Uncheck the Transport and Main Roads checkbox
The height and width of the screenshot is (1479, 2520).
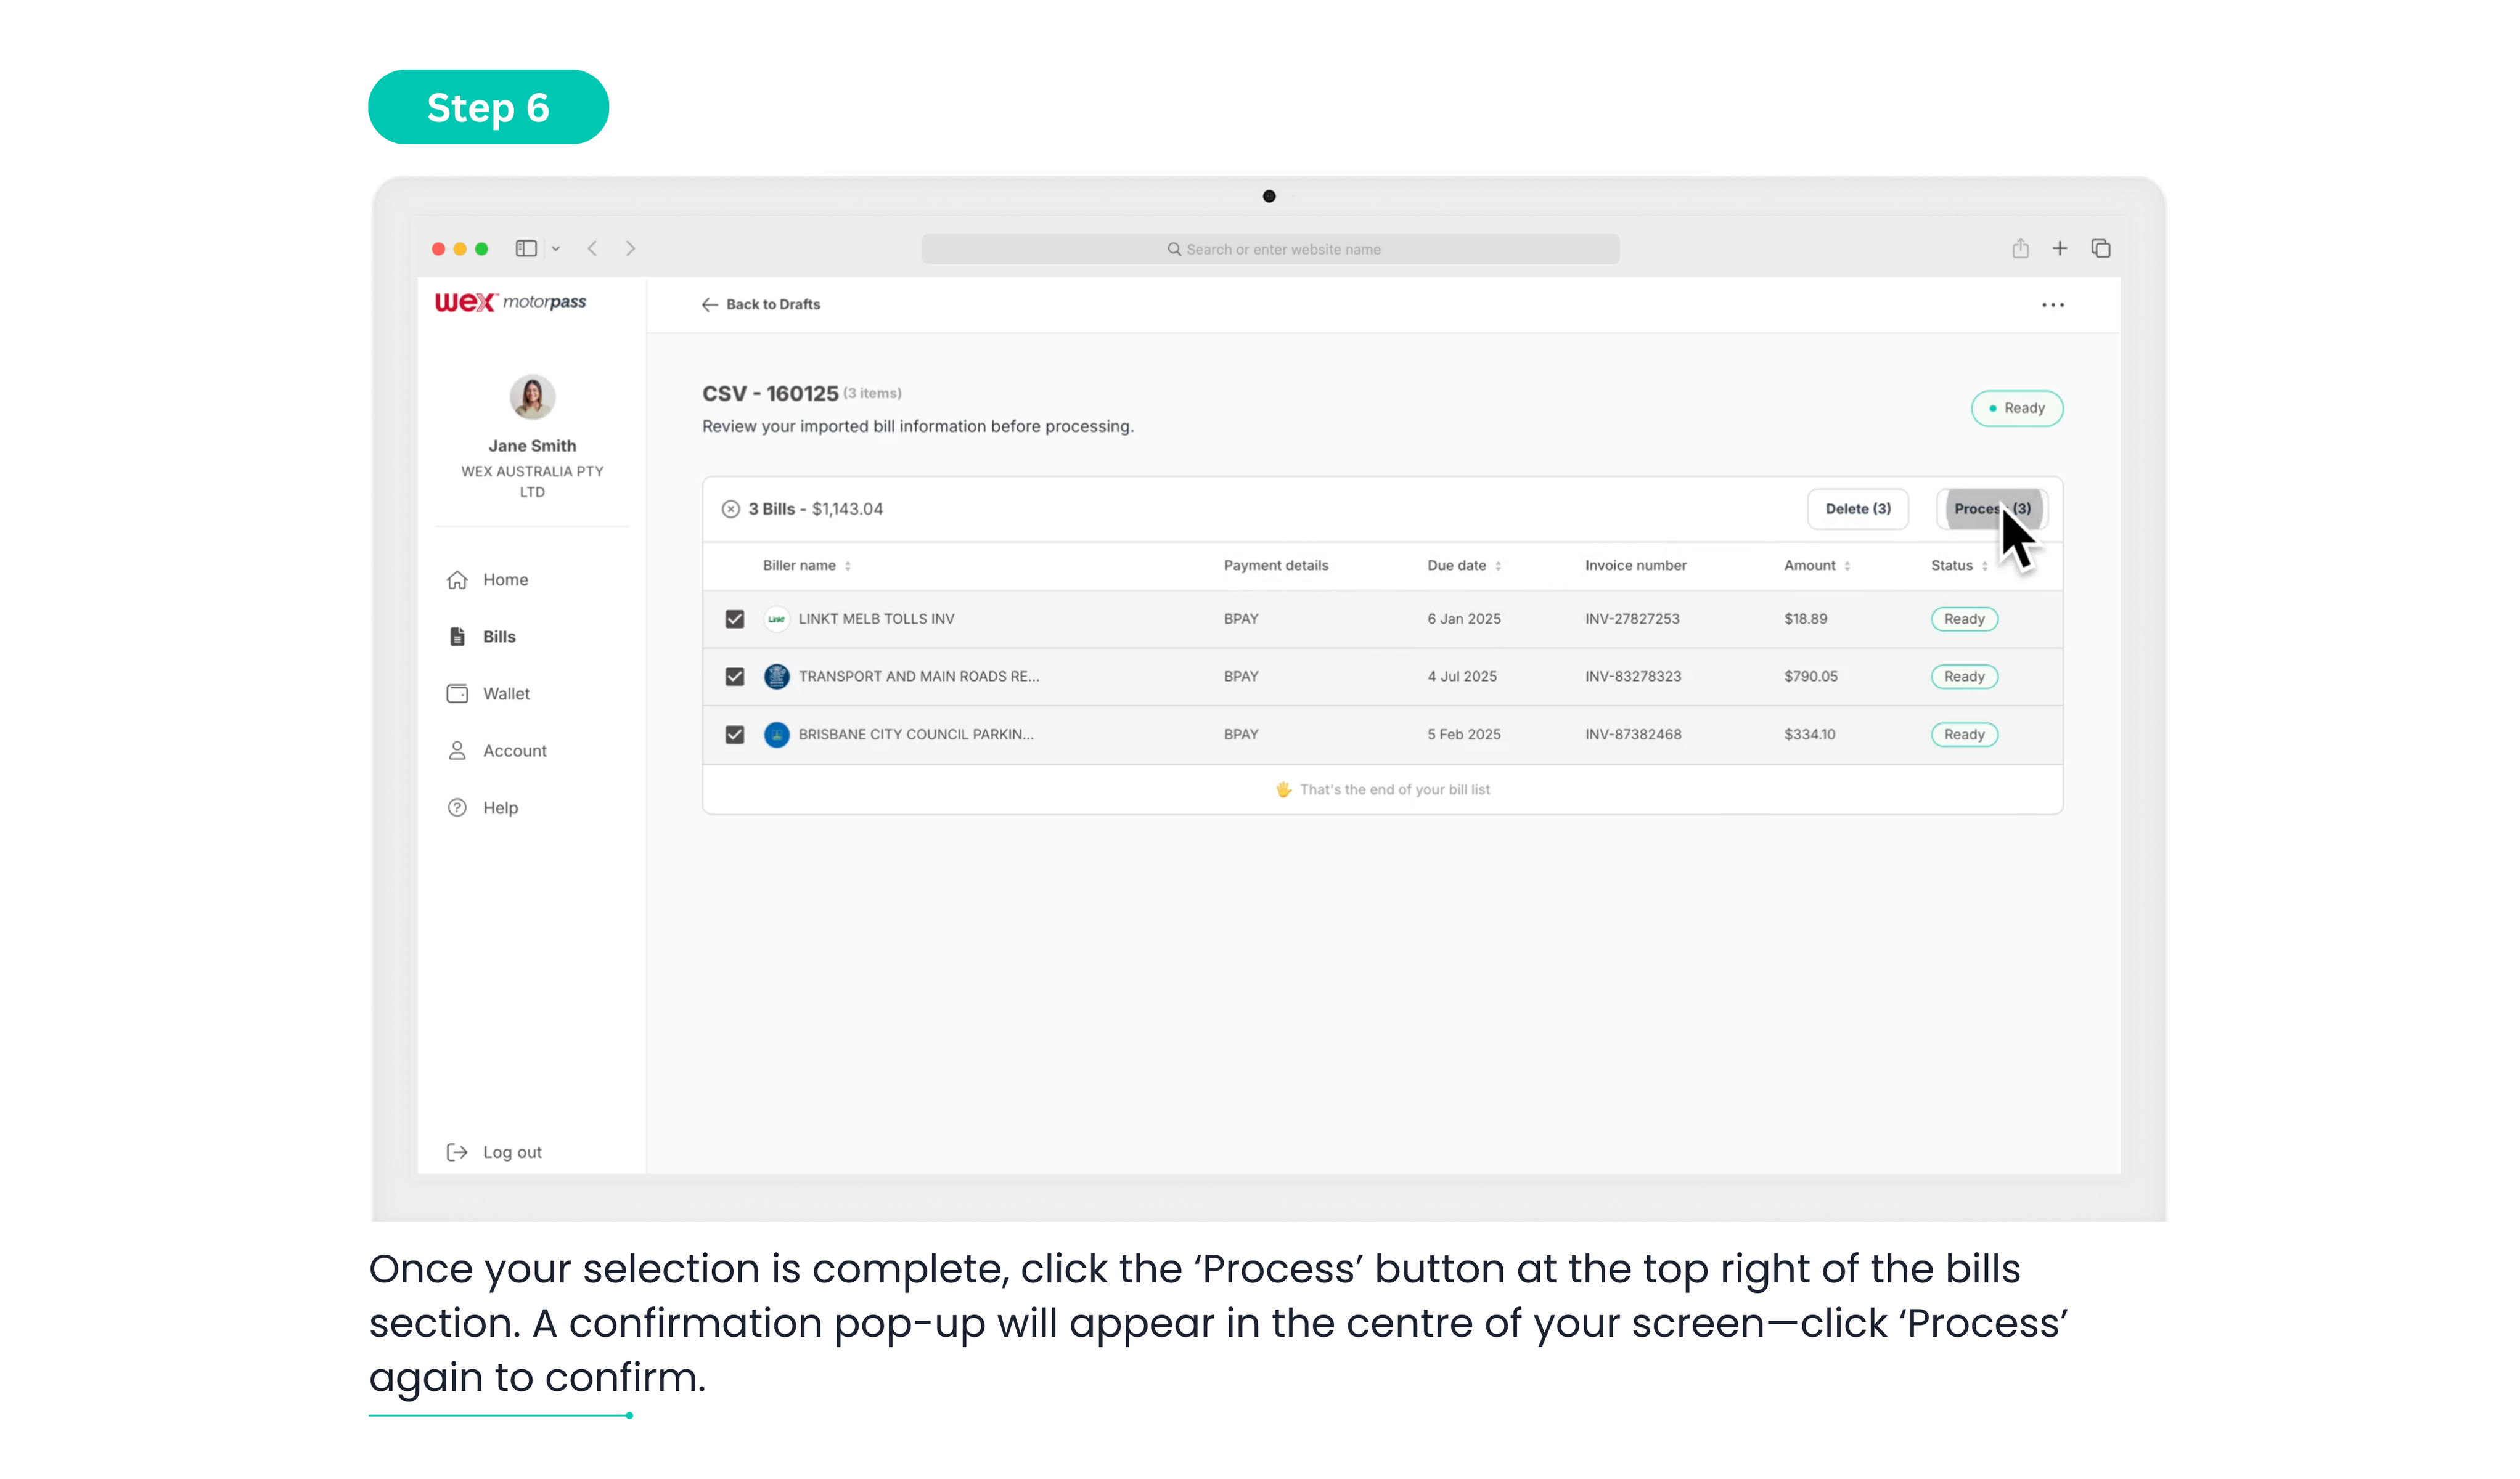click(x=735, y=677)
